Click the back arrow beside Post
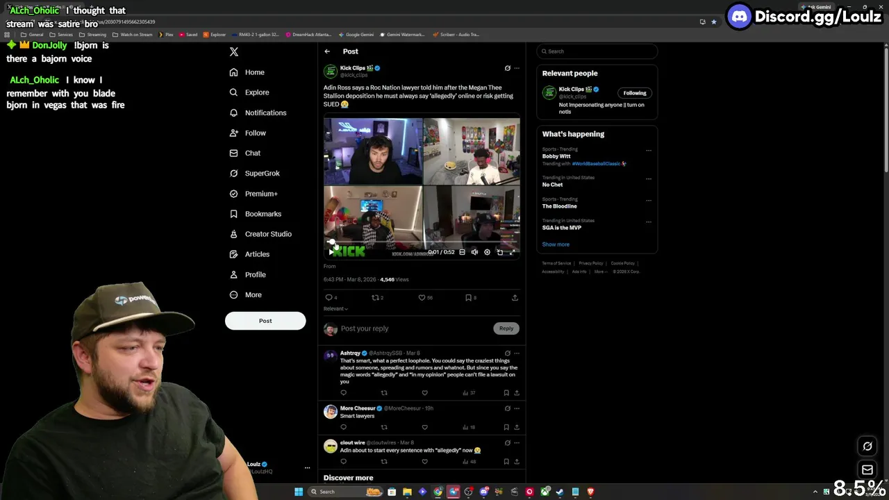The width and height of the screenshot is (889, 500). [327, 51]
